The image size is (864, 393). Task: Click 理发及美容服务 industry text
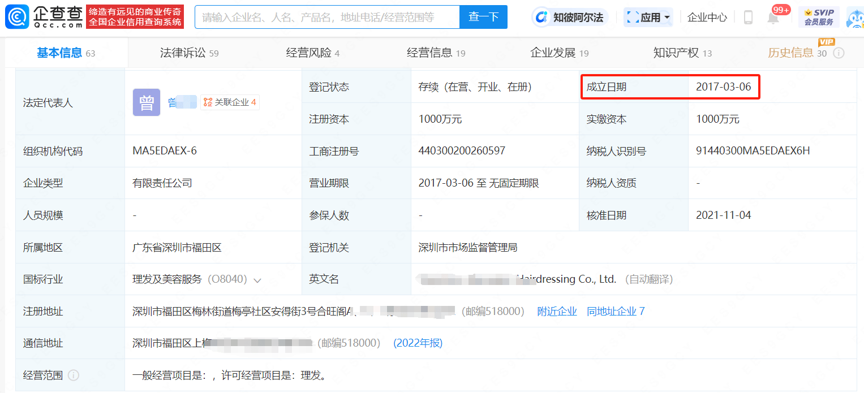pyautogui.click(x=167, y=279)
